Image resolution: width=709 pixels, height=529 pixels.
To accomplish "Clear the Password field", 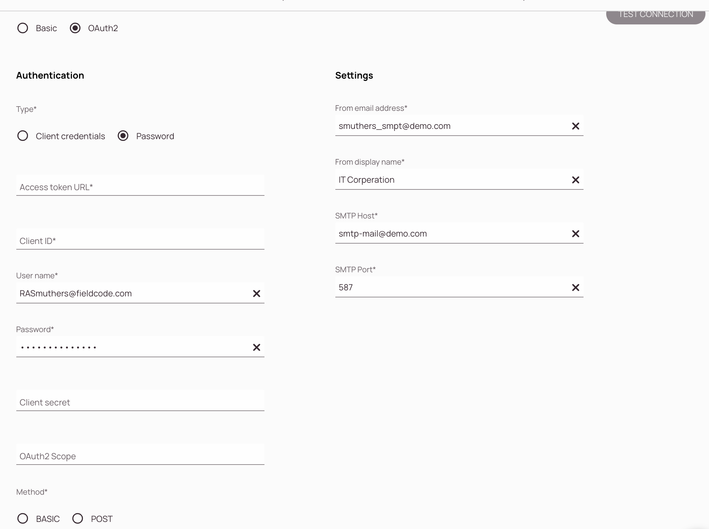I will point(256,347).
